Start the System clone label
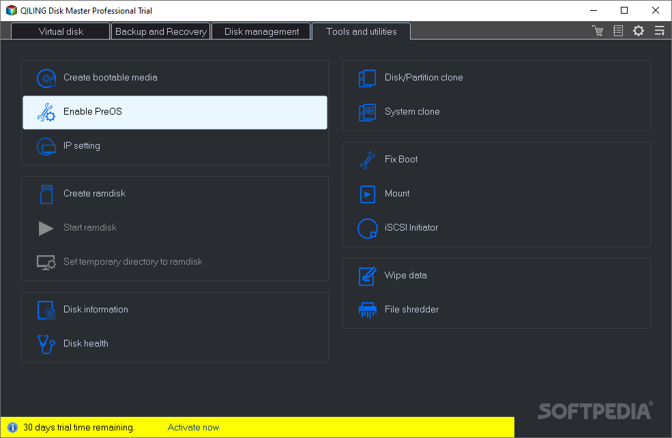 [412, 112]
